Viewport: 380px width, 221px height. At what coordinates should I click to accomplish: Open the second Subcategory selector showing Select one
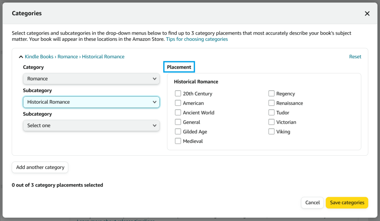(x=91, y=126)
